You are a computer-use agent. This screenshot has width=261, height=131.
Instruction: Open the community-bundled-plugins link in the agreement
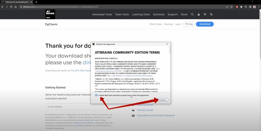130,76
